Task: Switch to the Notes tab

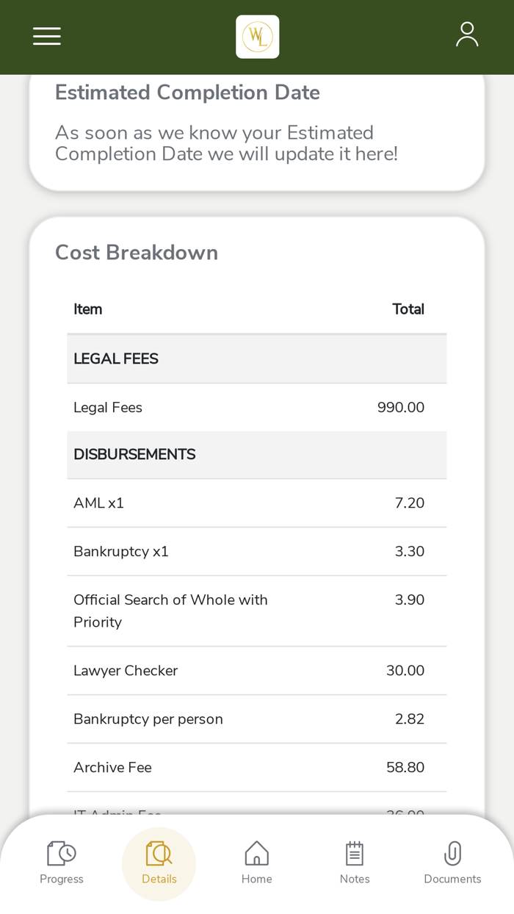Action: pyautogui.click(x=355, y=863)
